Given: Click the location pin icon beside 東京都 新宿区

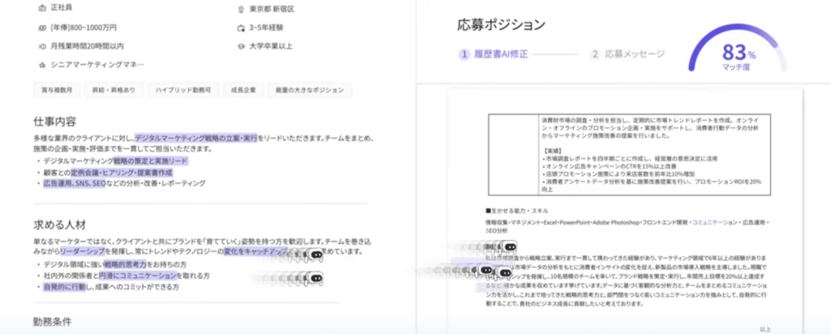Looking at the screenshot, I should click(240, 9).
